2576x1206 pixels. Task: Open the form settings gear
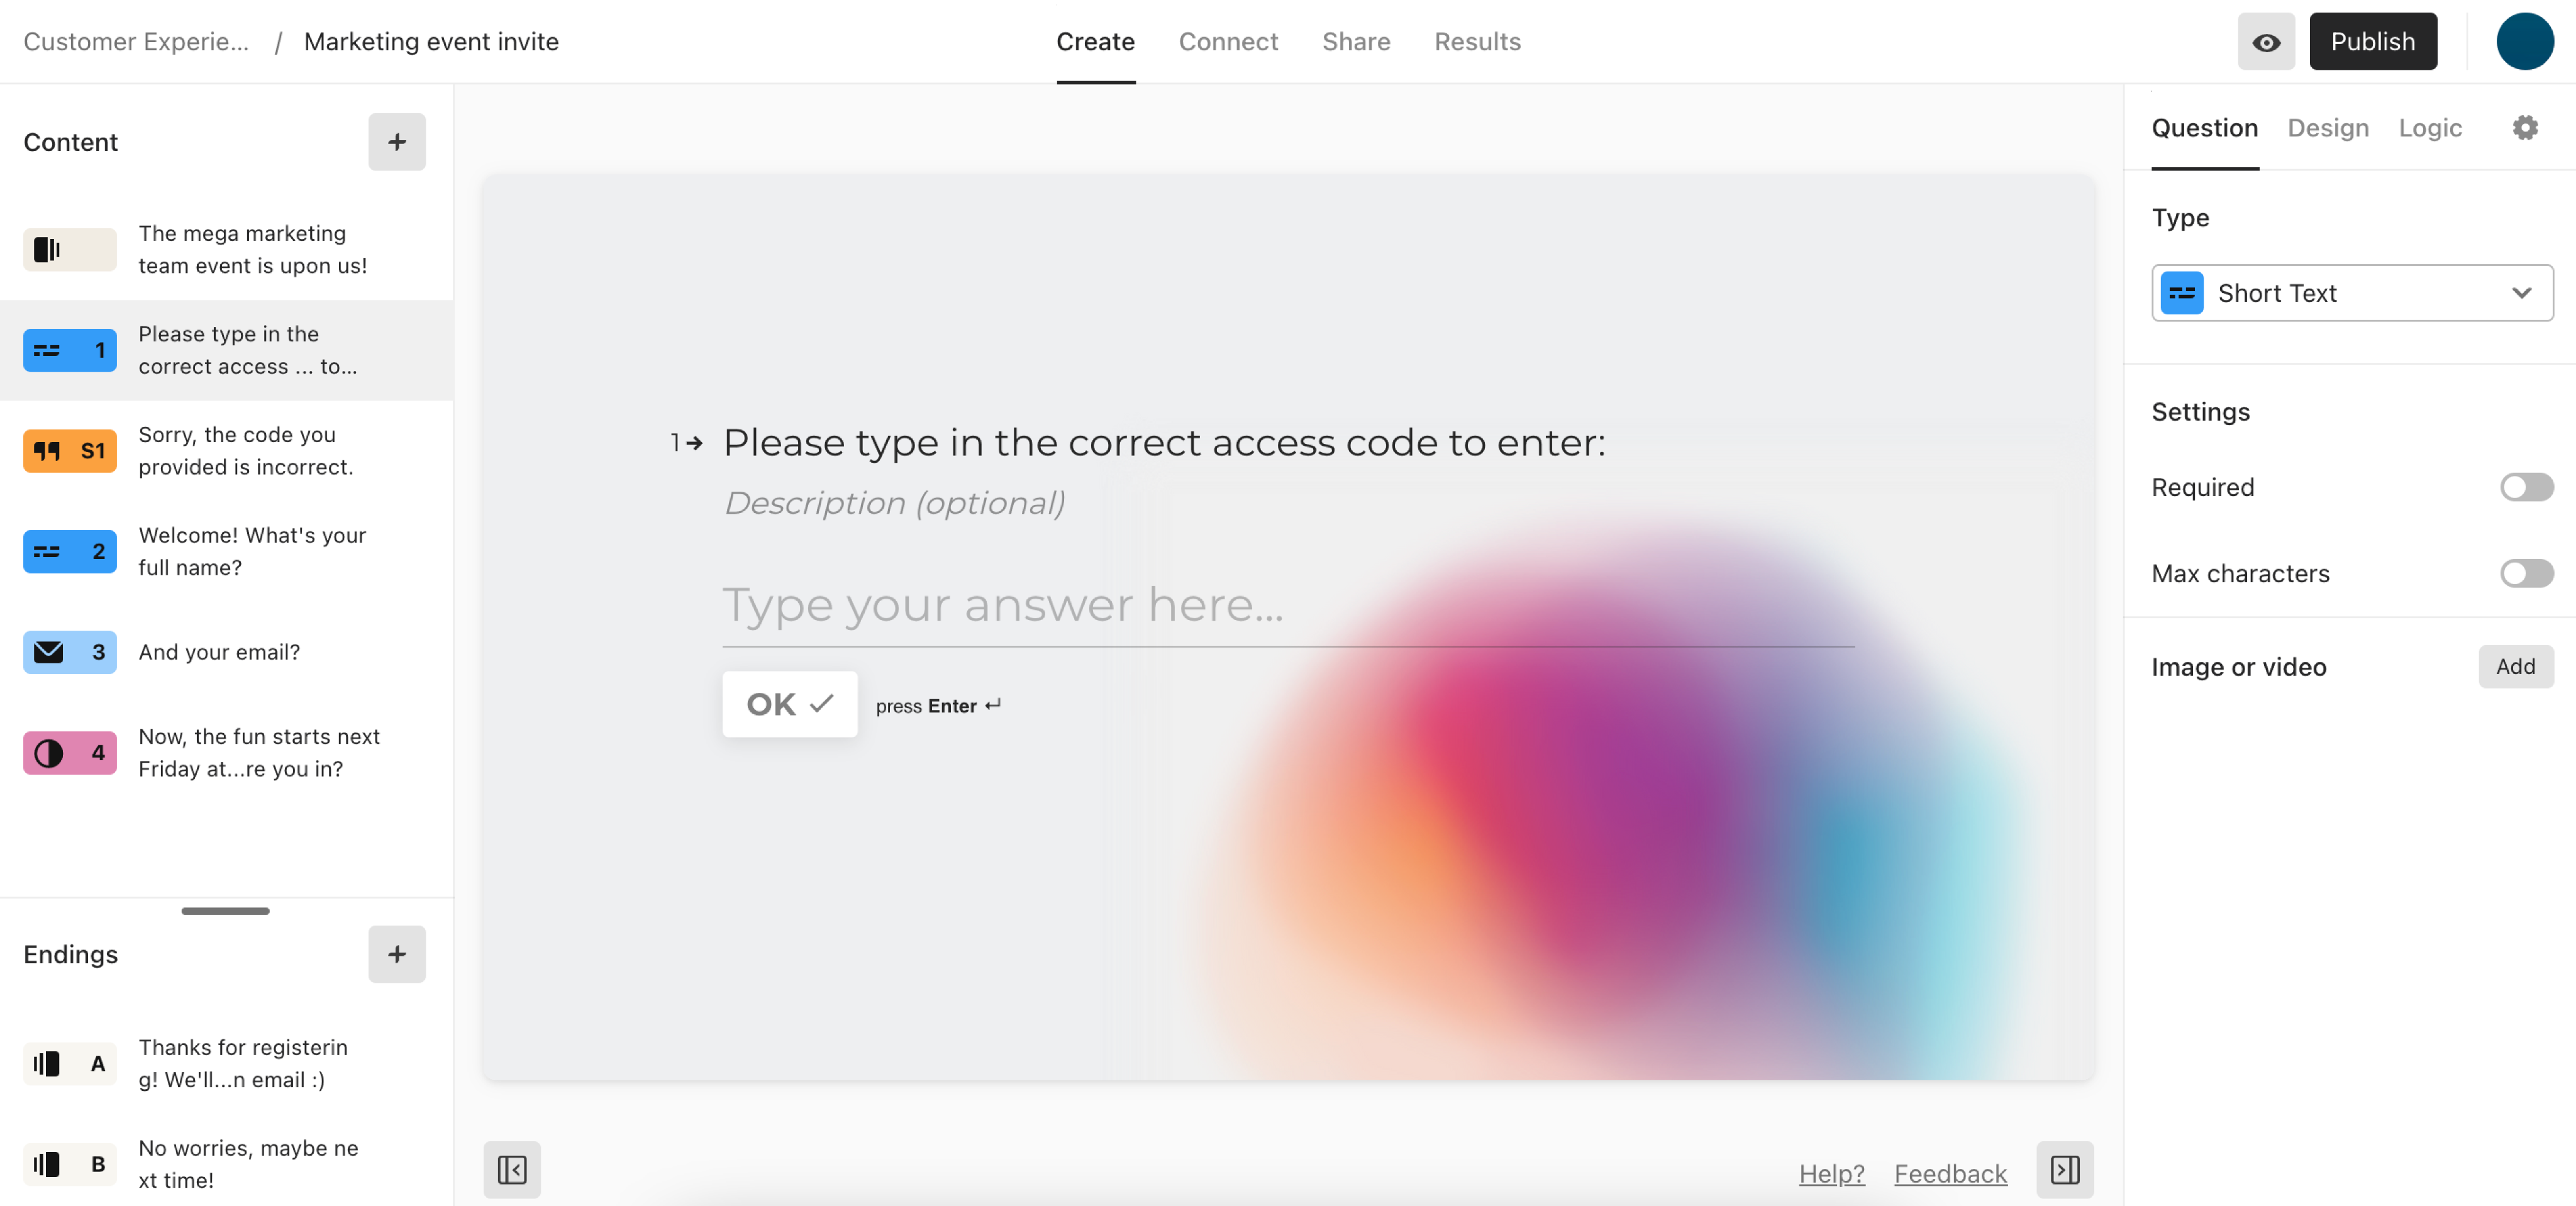(2526, 127)
